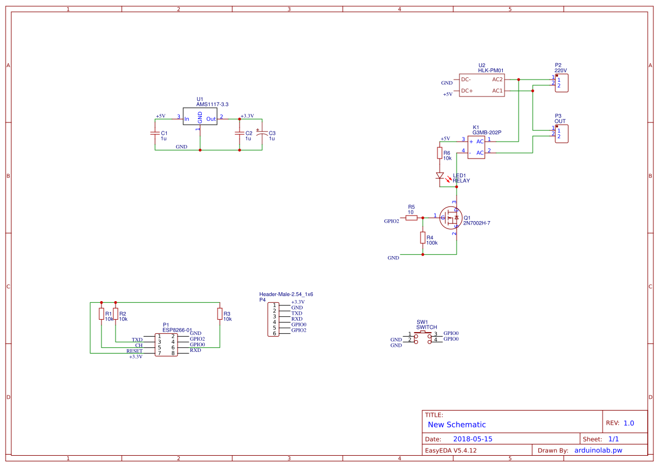Click the TITLE field in title block
This screenshot has width=659, height=467.
pyautogui.click(x=434, y=414)
